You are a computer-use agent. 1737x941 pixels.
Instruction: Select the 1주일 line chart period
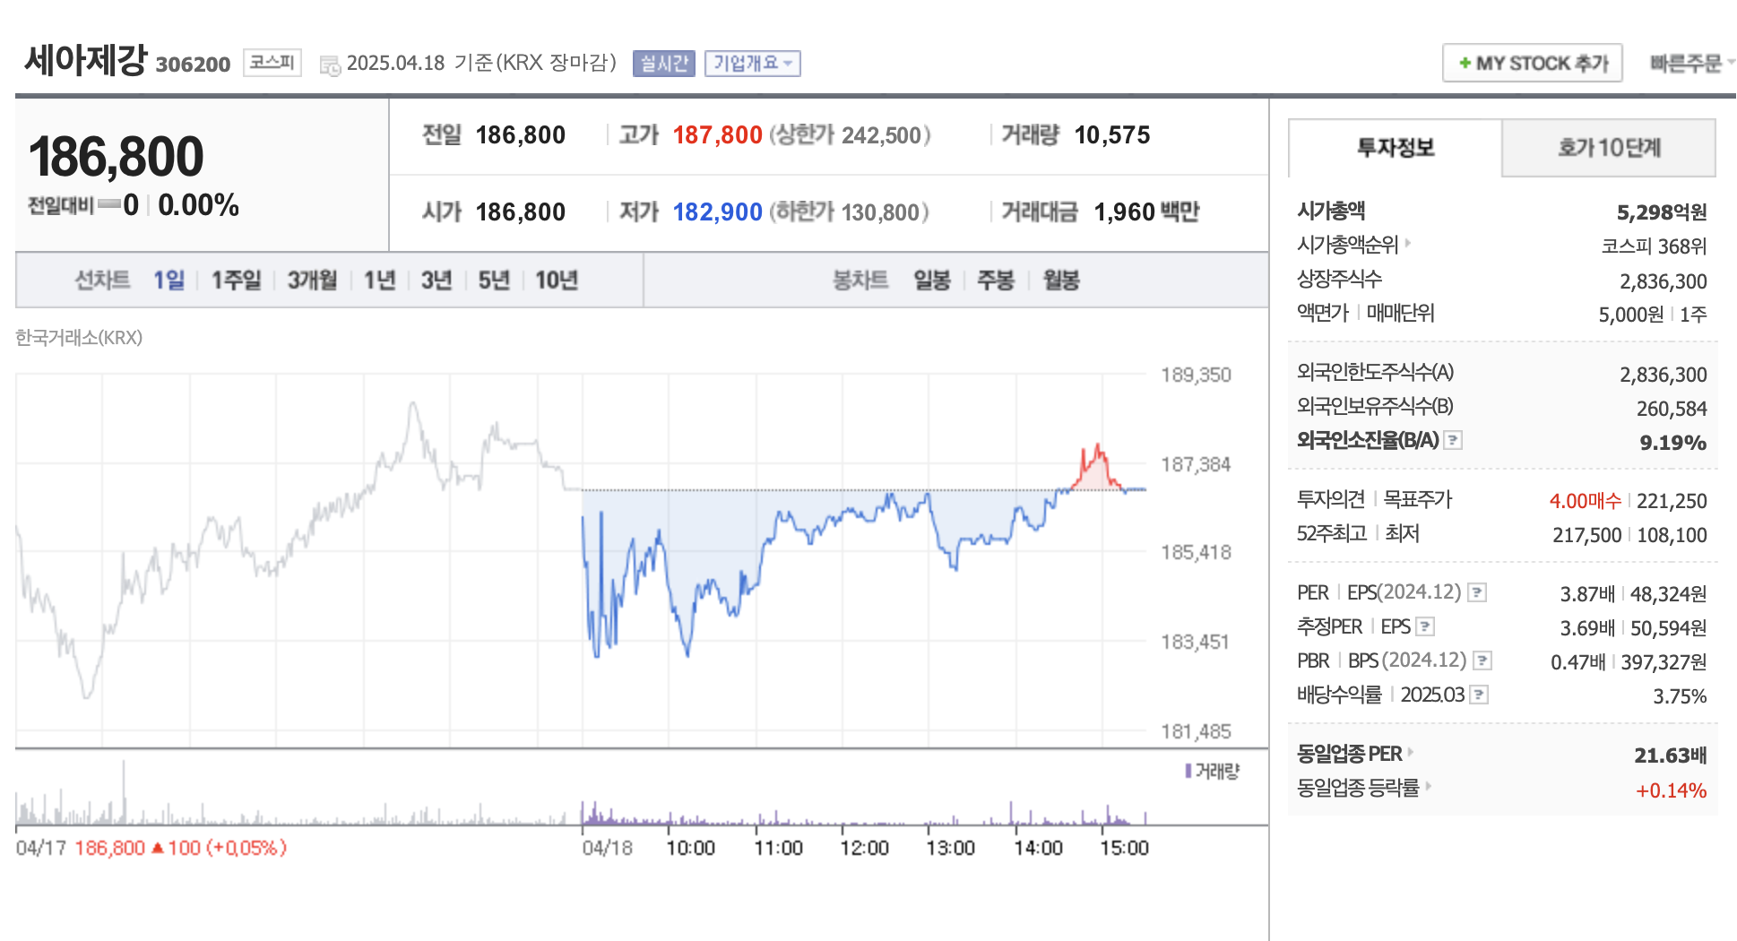click(236, 281)
